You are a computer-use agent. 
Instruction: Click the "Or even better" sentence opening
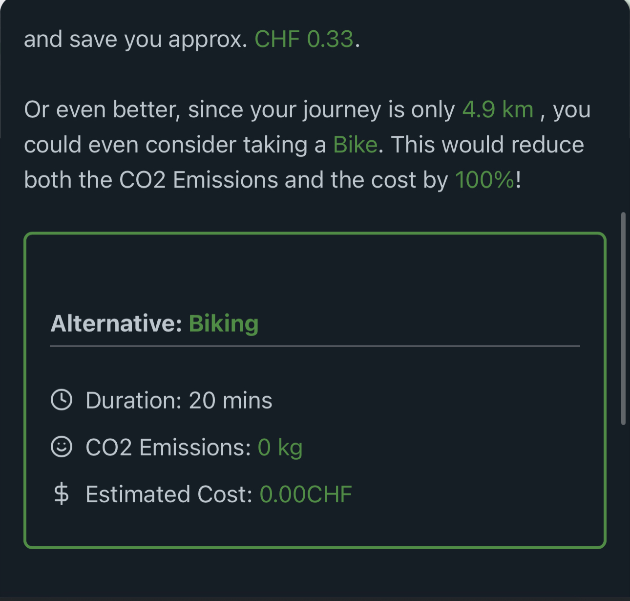pos(103,109)
